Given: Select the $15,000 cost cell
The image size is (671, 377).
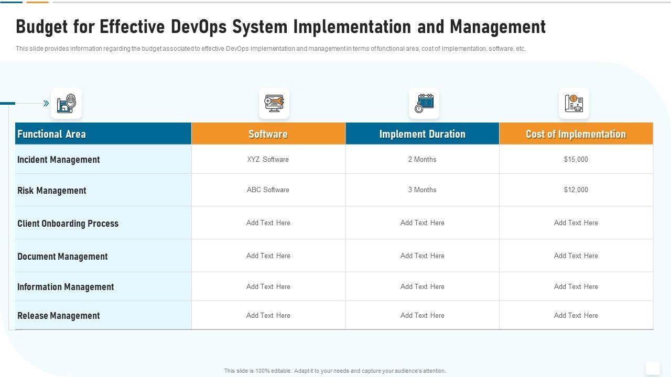Looking at the screenshot, I should (x=576, y=159).
